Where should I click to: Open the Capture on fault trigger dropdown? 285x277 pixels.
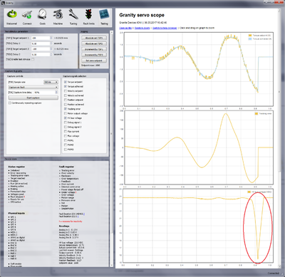[33, 88]
